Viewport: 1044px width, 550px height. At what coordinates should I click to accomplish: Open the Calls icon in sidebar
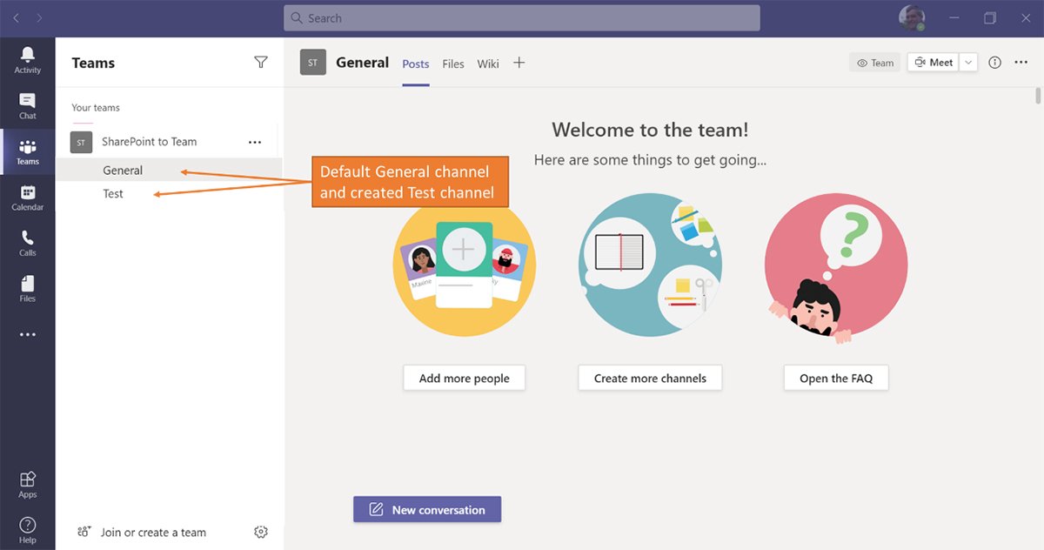(28, 243)
